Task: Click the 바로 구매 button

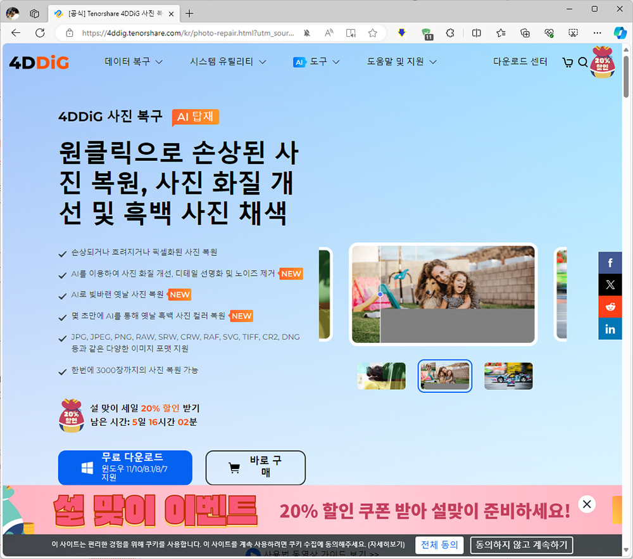Action: point(256,468)
